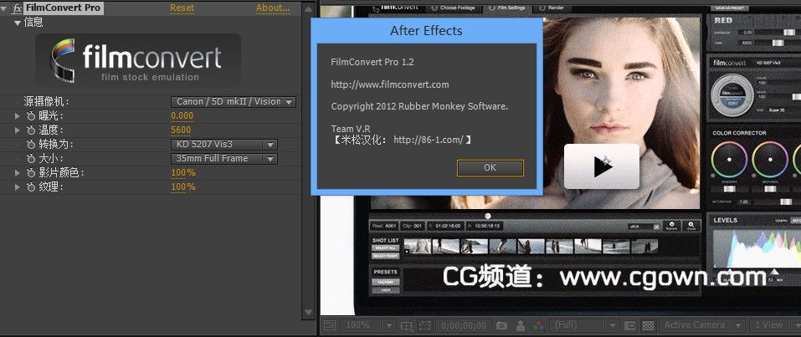
Task: Open the 源摄像机 Canon / 5D mkII dropdown
Action: pos(234,102)
